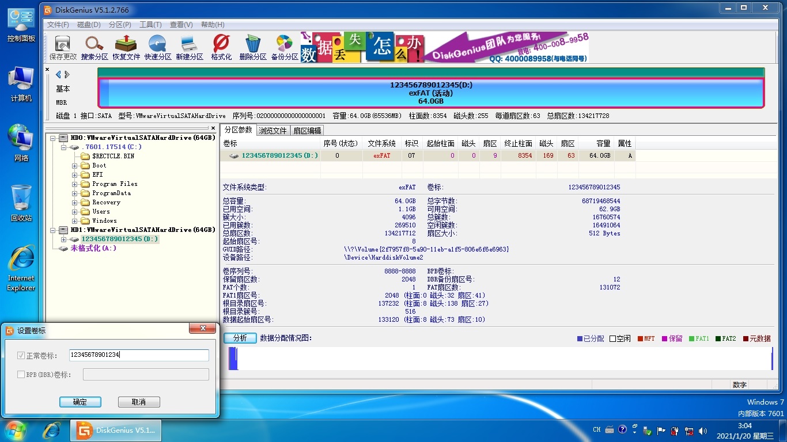787x442 pixels.
Task: Confirm volume label with 确定 button
Action: [80, 402]
